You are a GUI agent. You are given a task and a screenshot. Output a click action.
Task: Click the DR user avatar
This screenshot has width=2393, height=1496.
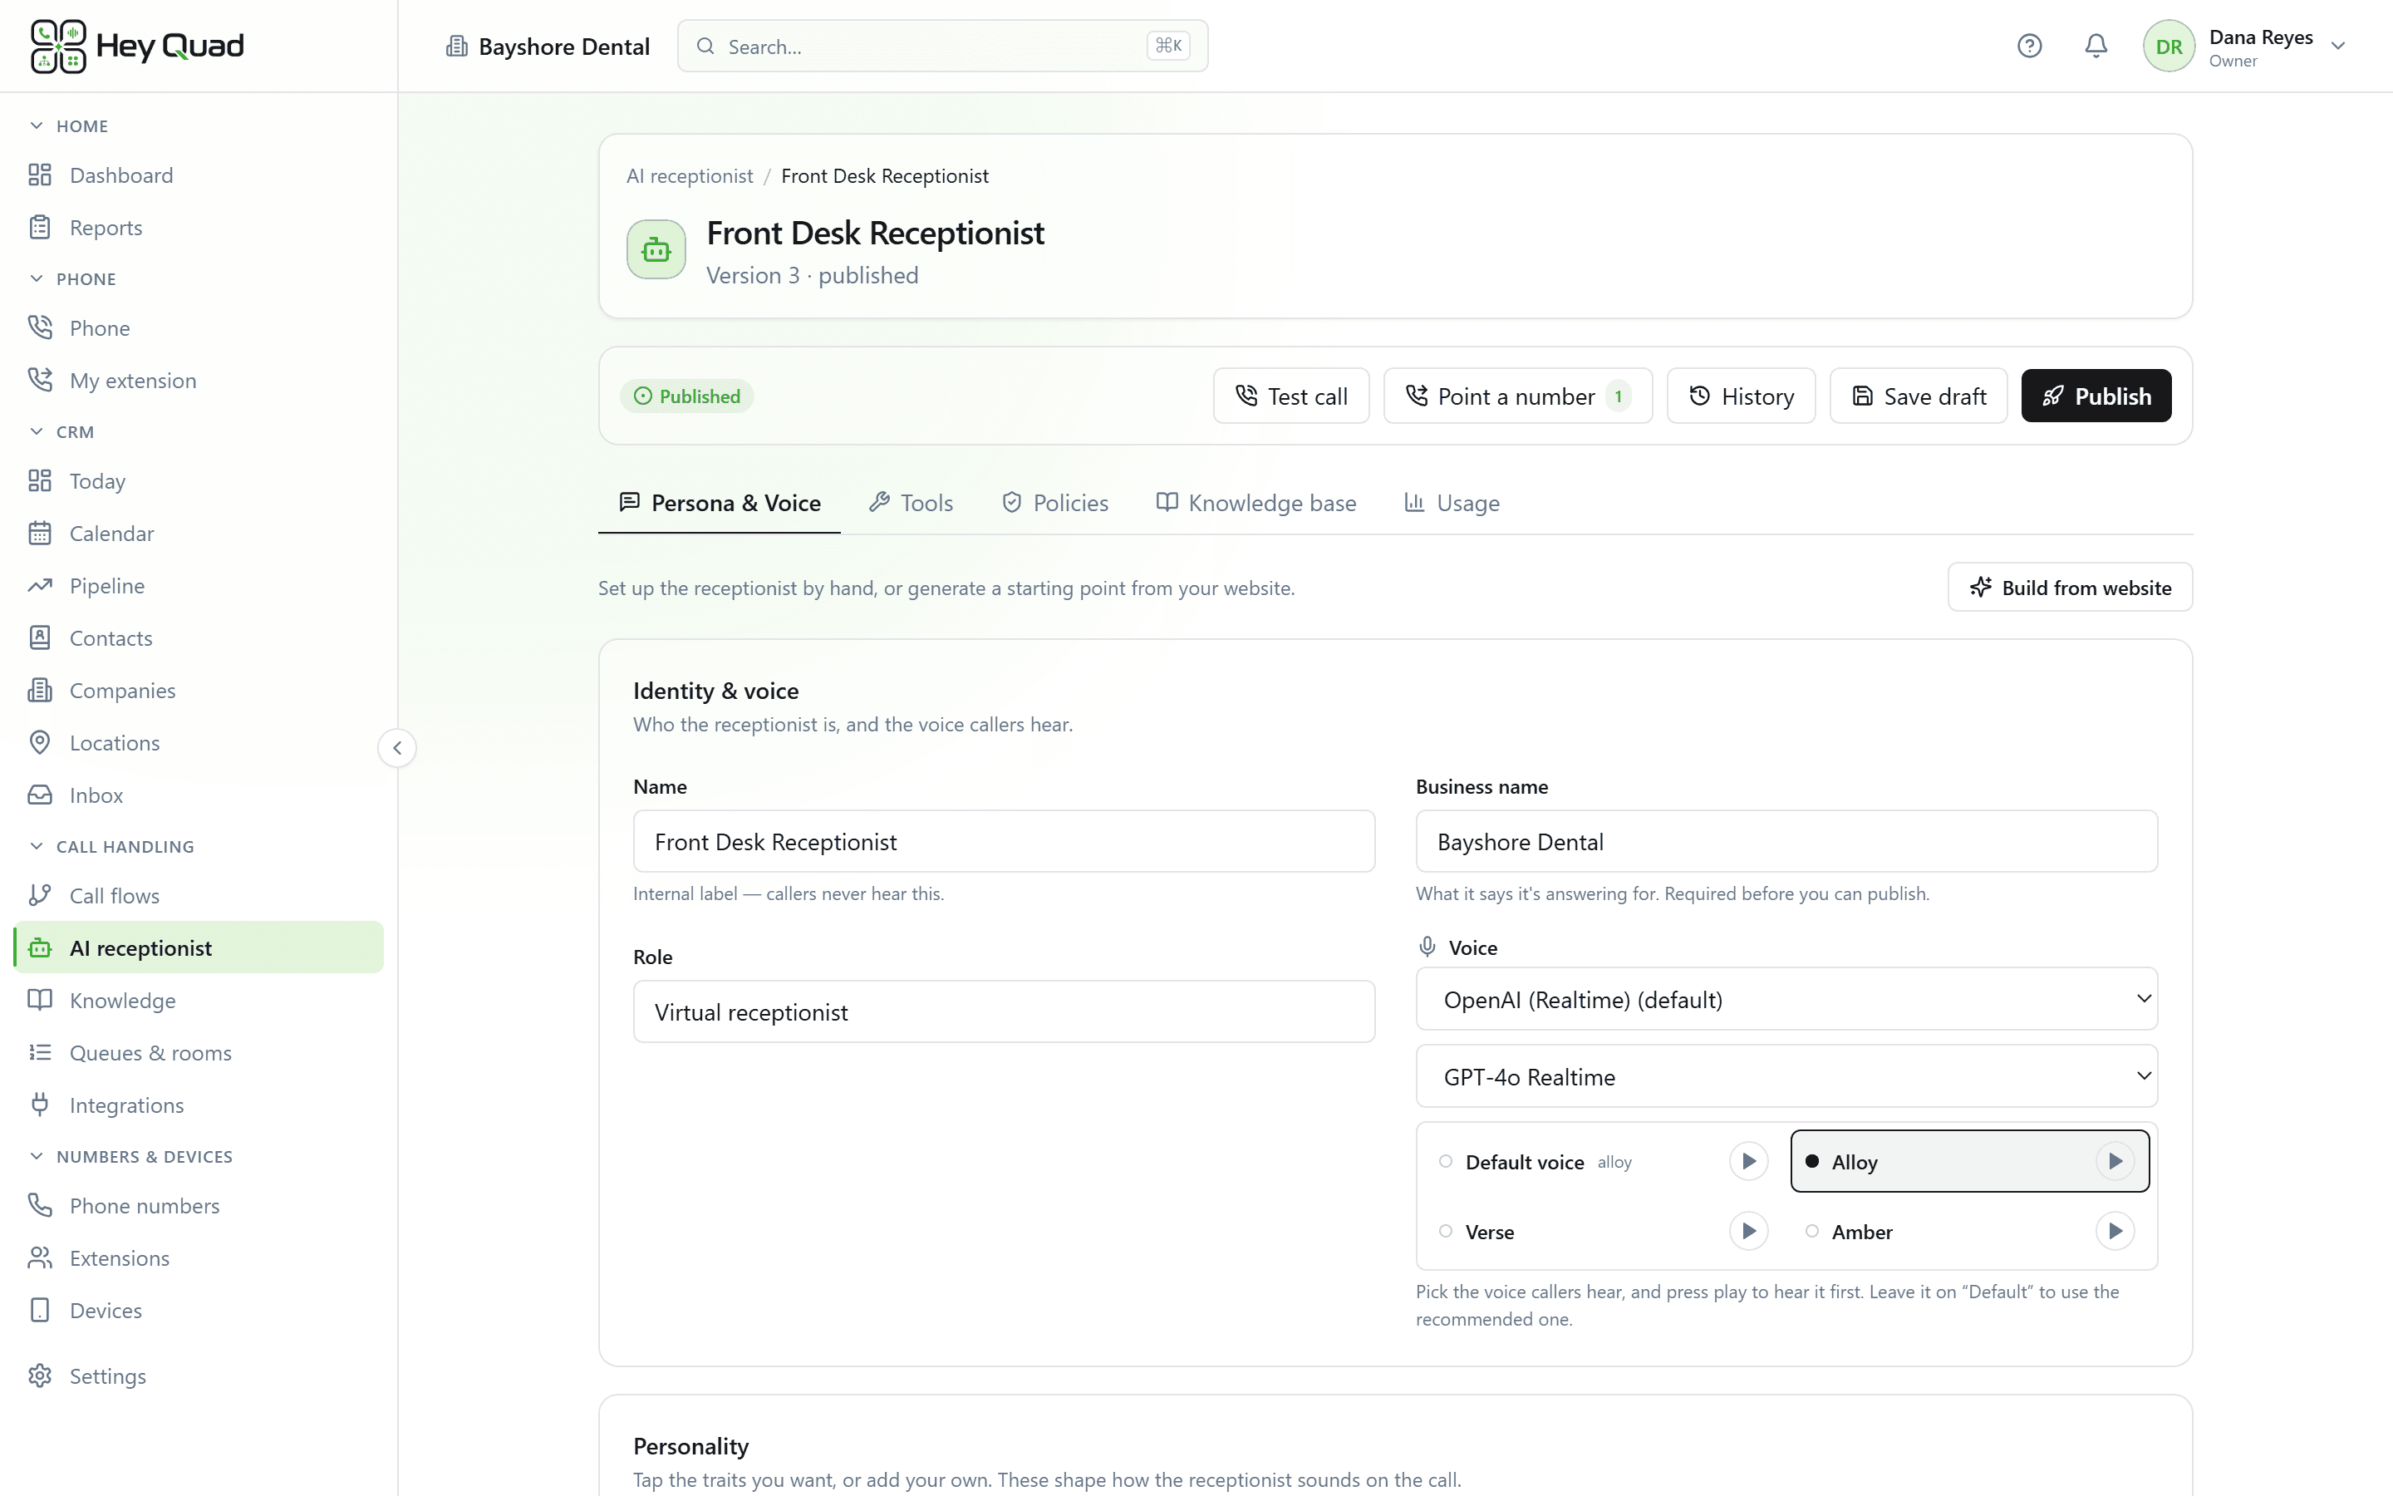(2169, 46)
